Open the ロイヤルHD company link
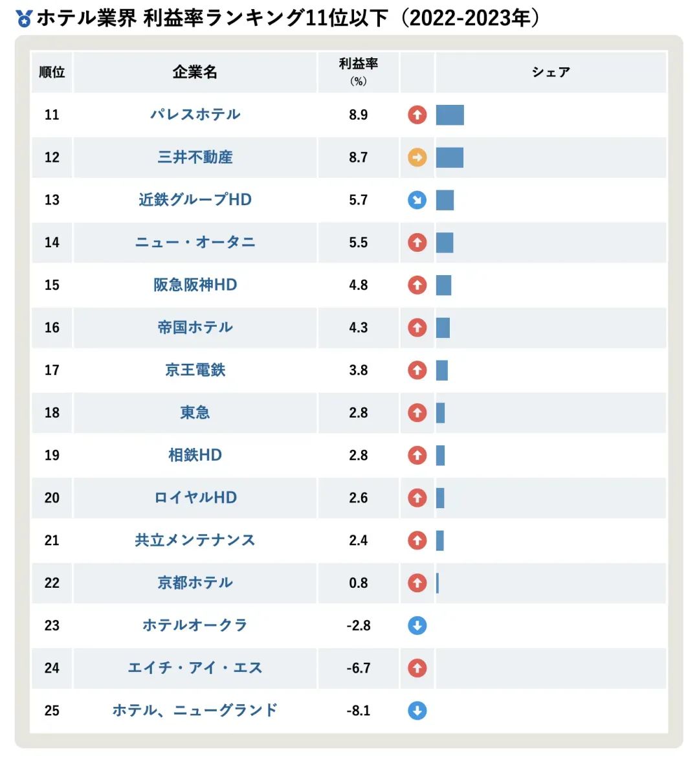699x758 pixels. point(195,497)
